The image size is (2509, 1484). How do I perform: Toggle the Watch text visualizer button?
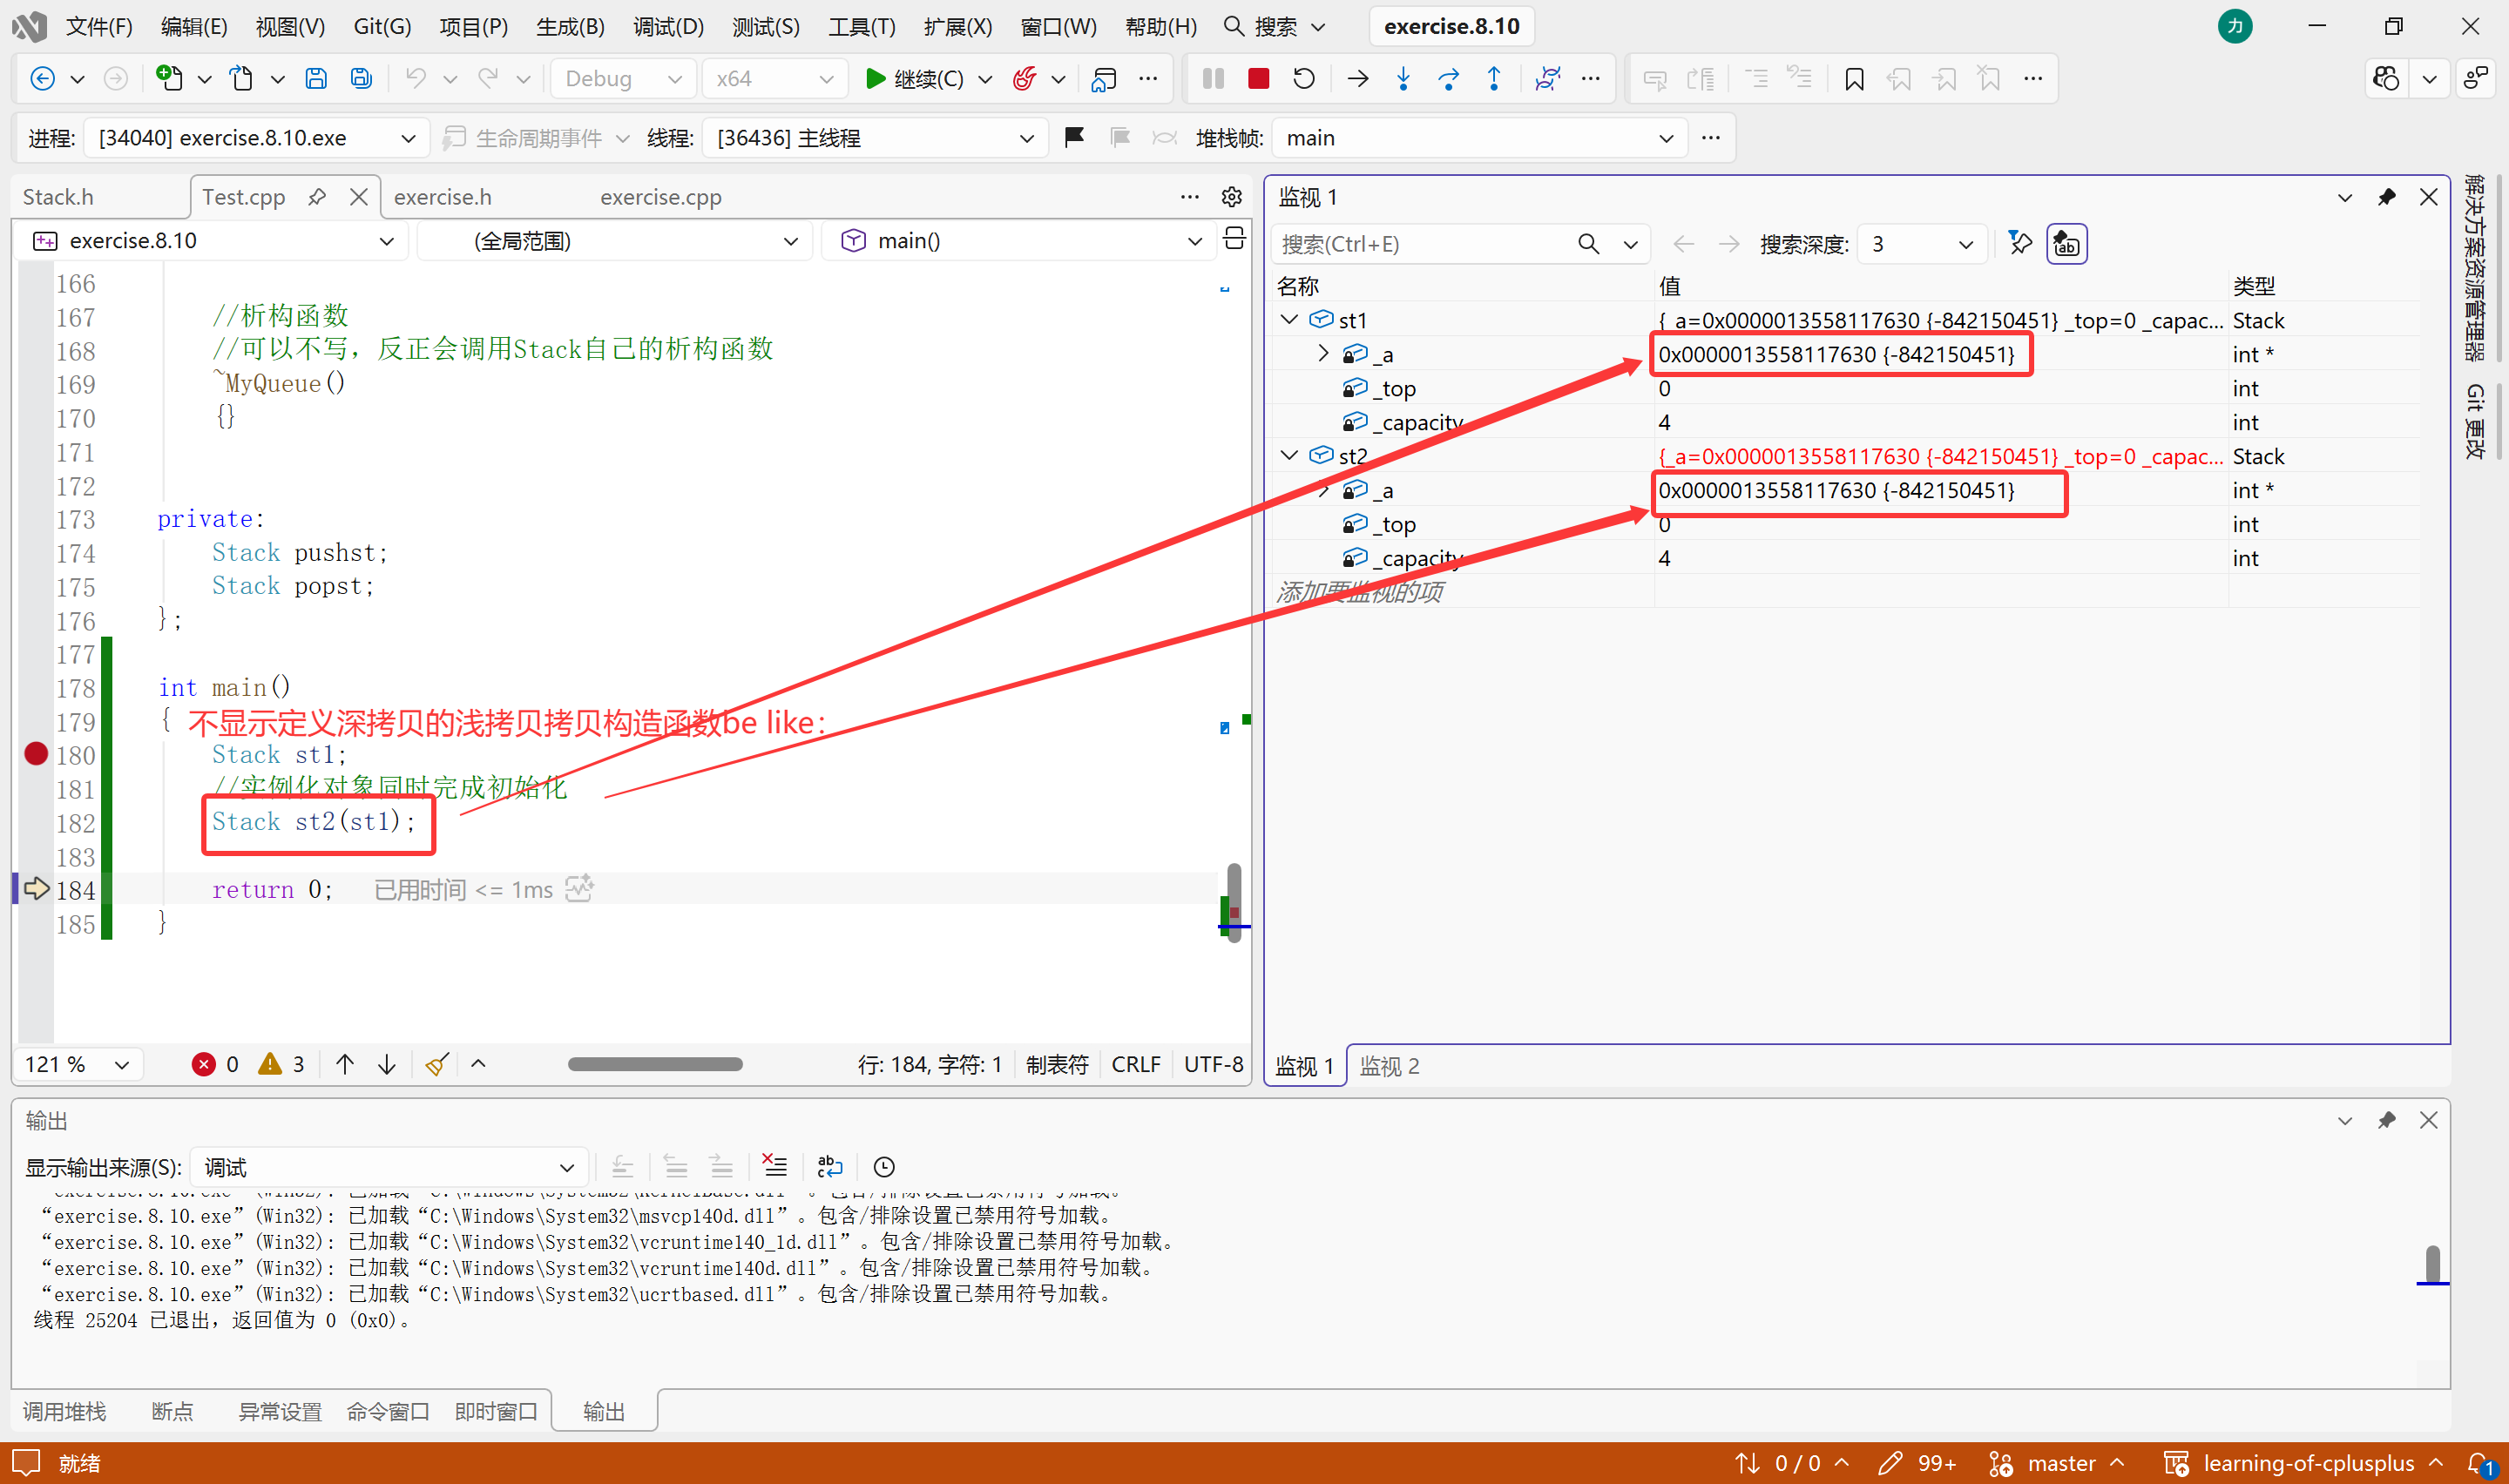2066,244
